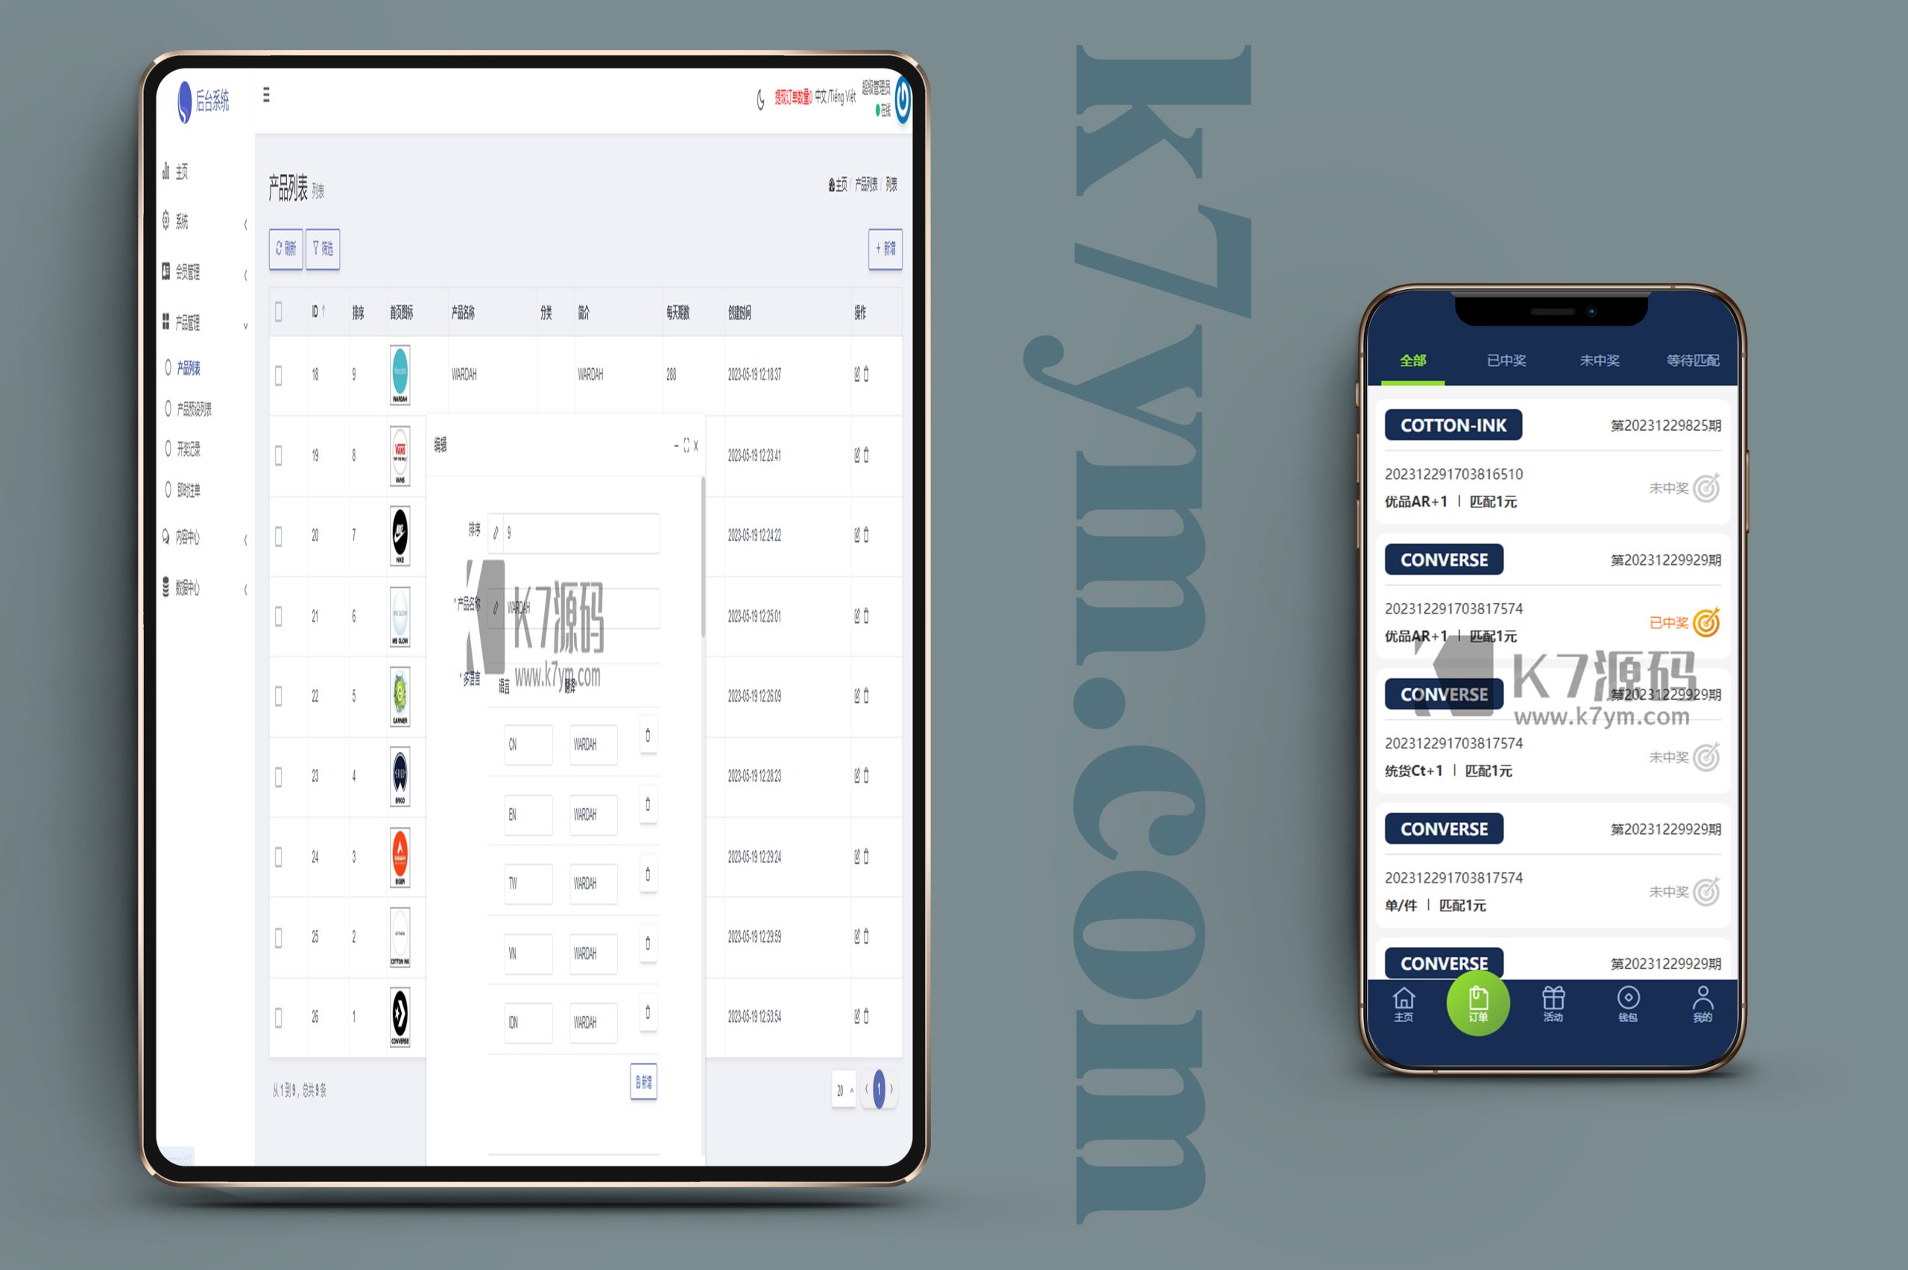Drag the pagination page size slider
1908x1270 pixels.
[842, 1087]
